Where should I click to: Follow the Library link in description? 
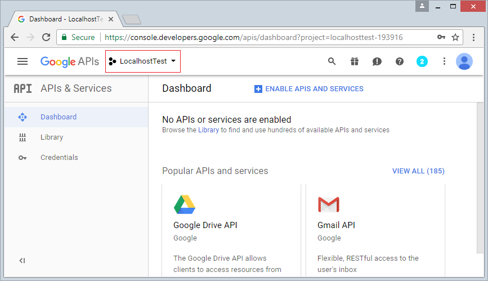[x=208, y=130]
